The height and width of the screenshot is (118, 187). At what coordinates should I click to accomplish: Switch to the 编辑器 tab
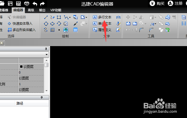(x=18, y=10)
